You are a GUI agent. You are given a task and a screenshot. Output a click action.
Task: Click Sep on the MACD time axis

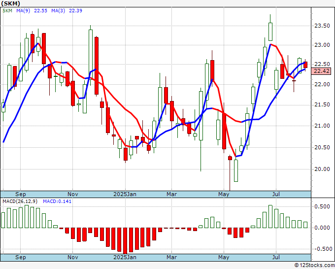21,257
